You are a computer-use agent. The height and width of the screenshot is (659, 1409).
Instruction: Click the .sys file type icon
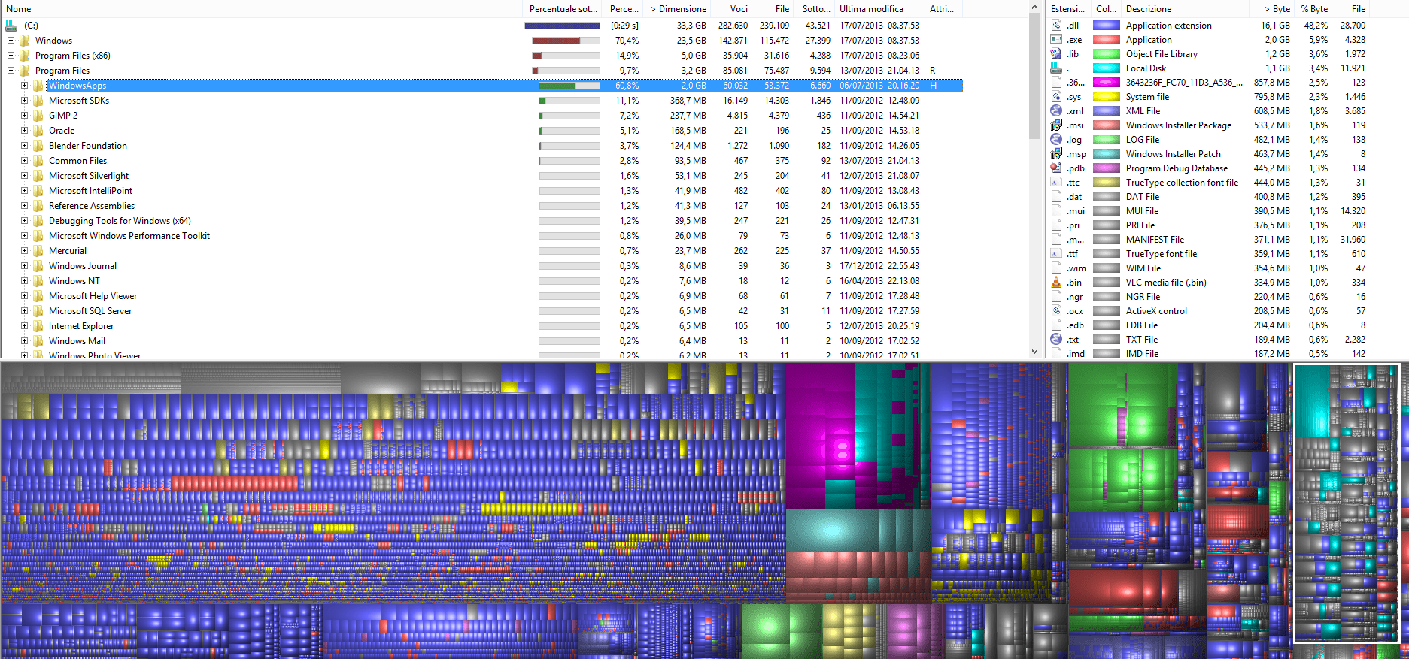tap(1056, 97)
